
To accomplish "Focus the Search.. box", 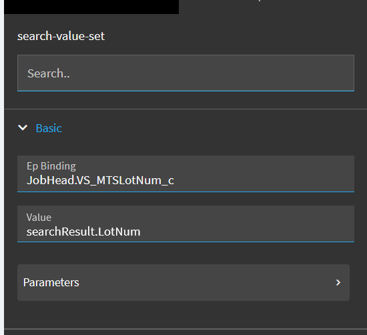I will 186,73.
